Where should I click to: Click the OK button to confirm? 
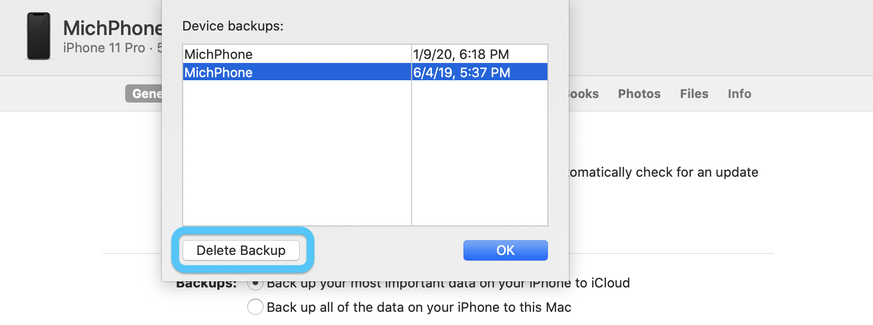coord(505,250)
